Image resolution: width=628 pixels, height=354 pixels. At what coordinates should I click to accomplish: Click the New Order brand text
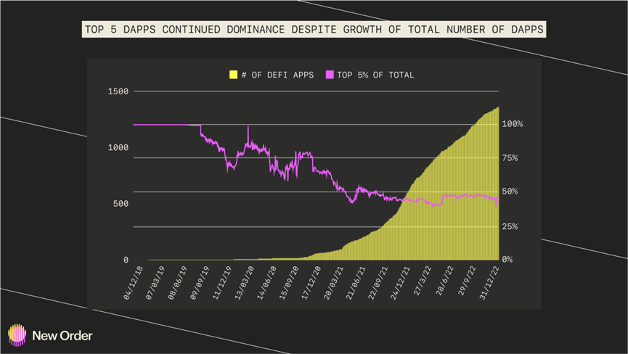[62, 336]
